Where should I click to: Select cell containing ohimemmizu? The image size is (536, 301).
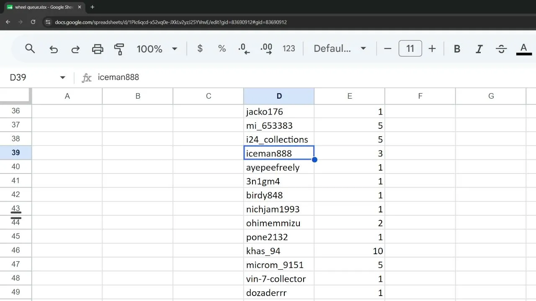pos(279,223)
